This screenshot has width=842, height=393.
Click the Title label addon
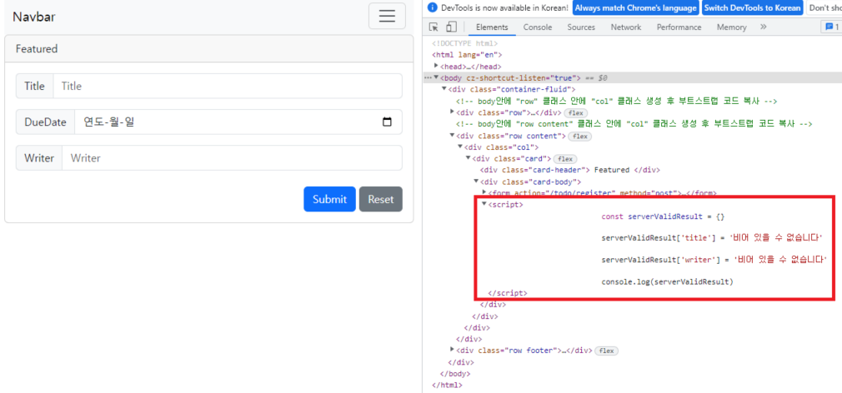[x=34, y=86]
